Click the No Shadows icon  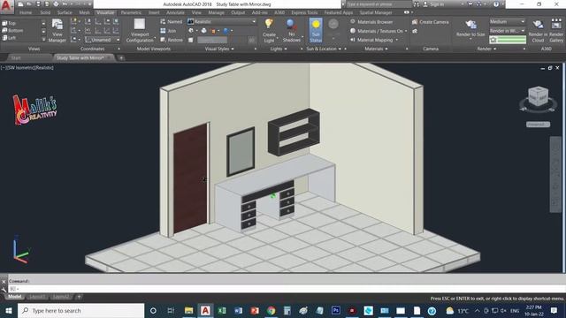click(291, 24)
